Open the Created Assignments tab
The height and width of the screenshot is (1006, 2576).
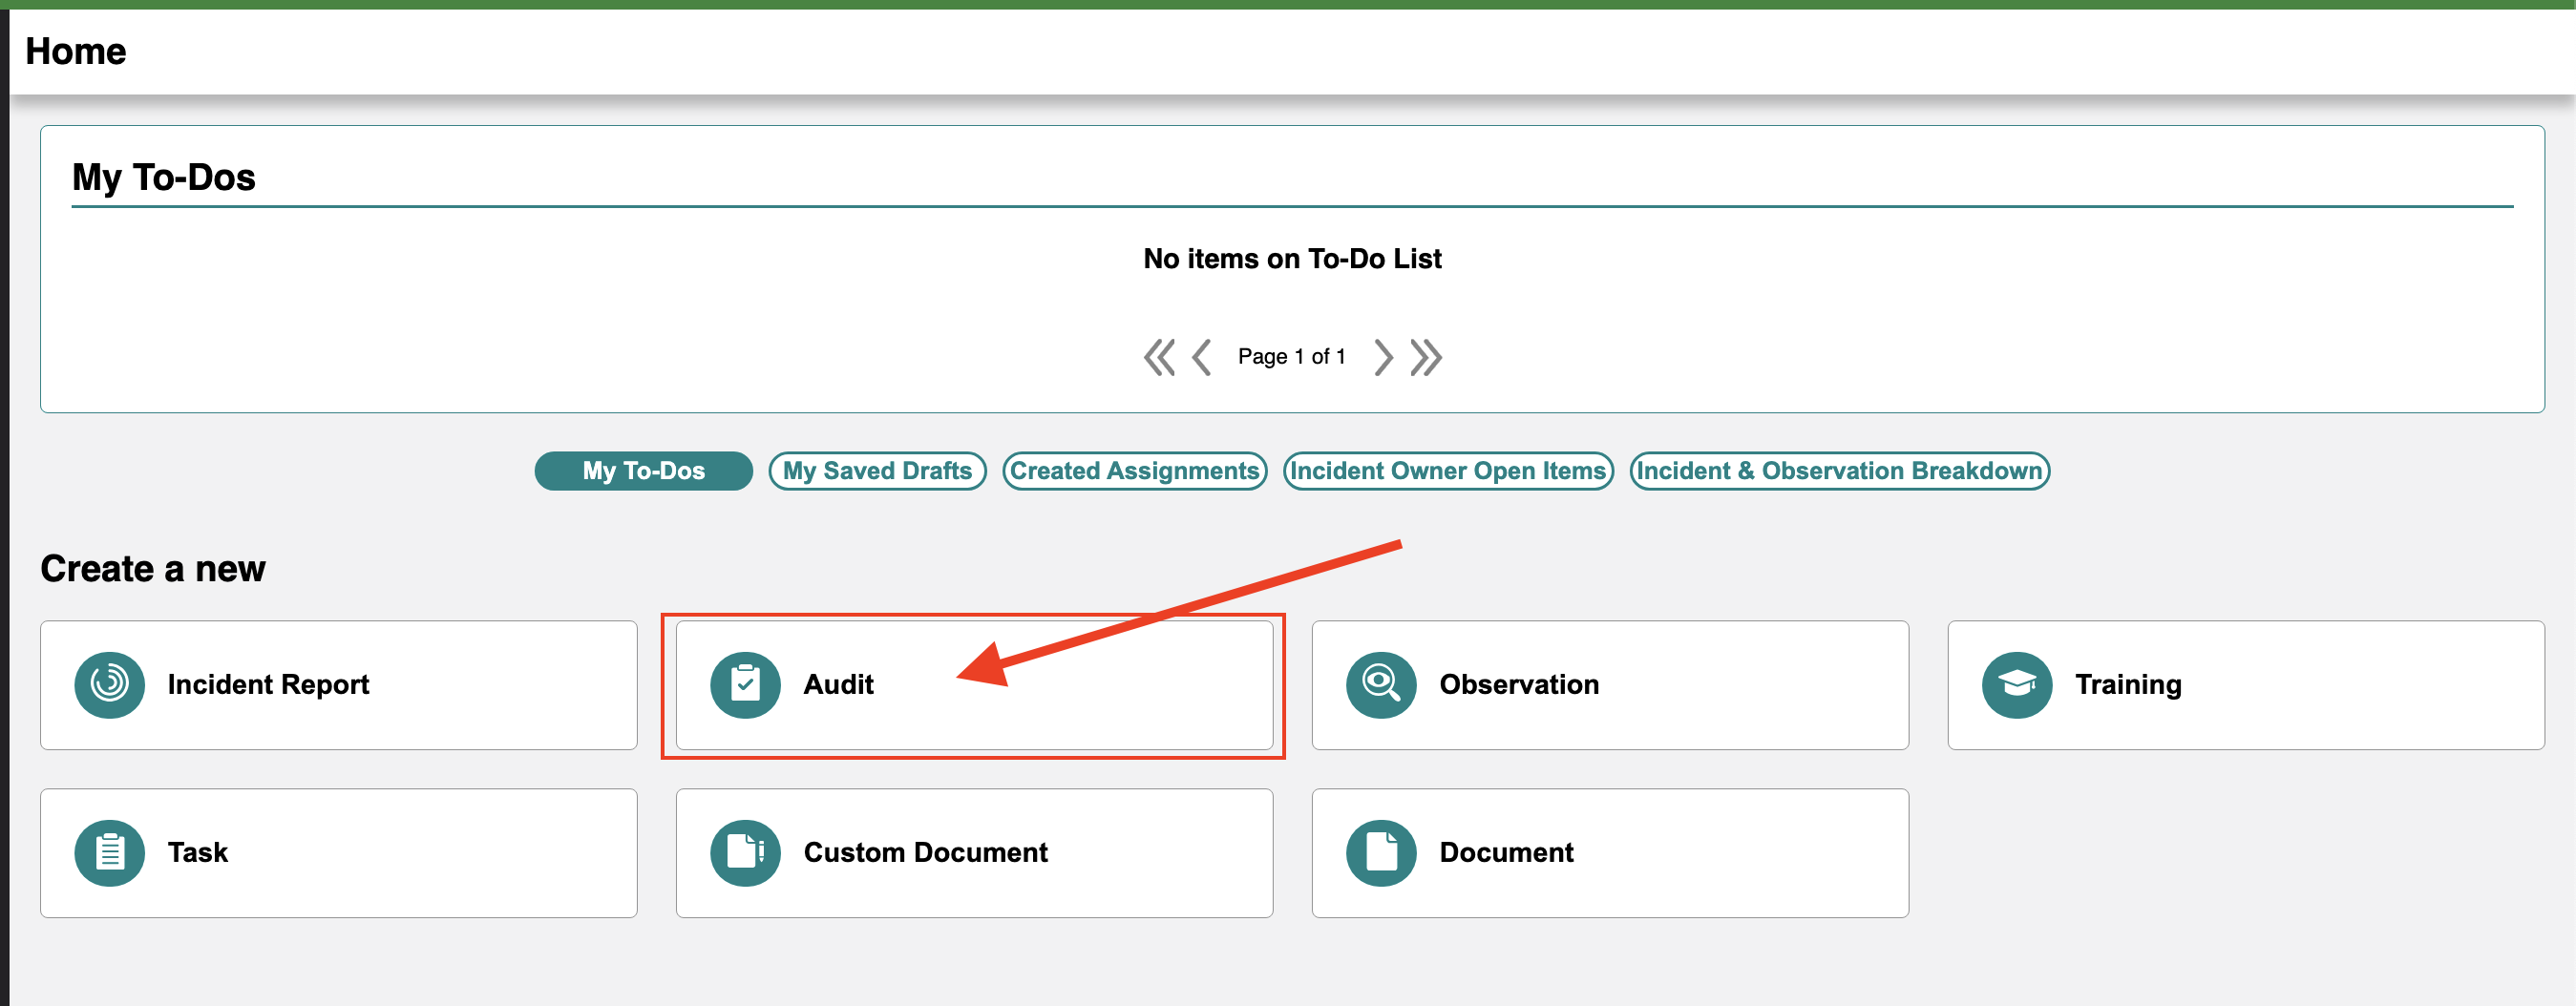1135,471
